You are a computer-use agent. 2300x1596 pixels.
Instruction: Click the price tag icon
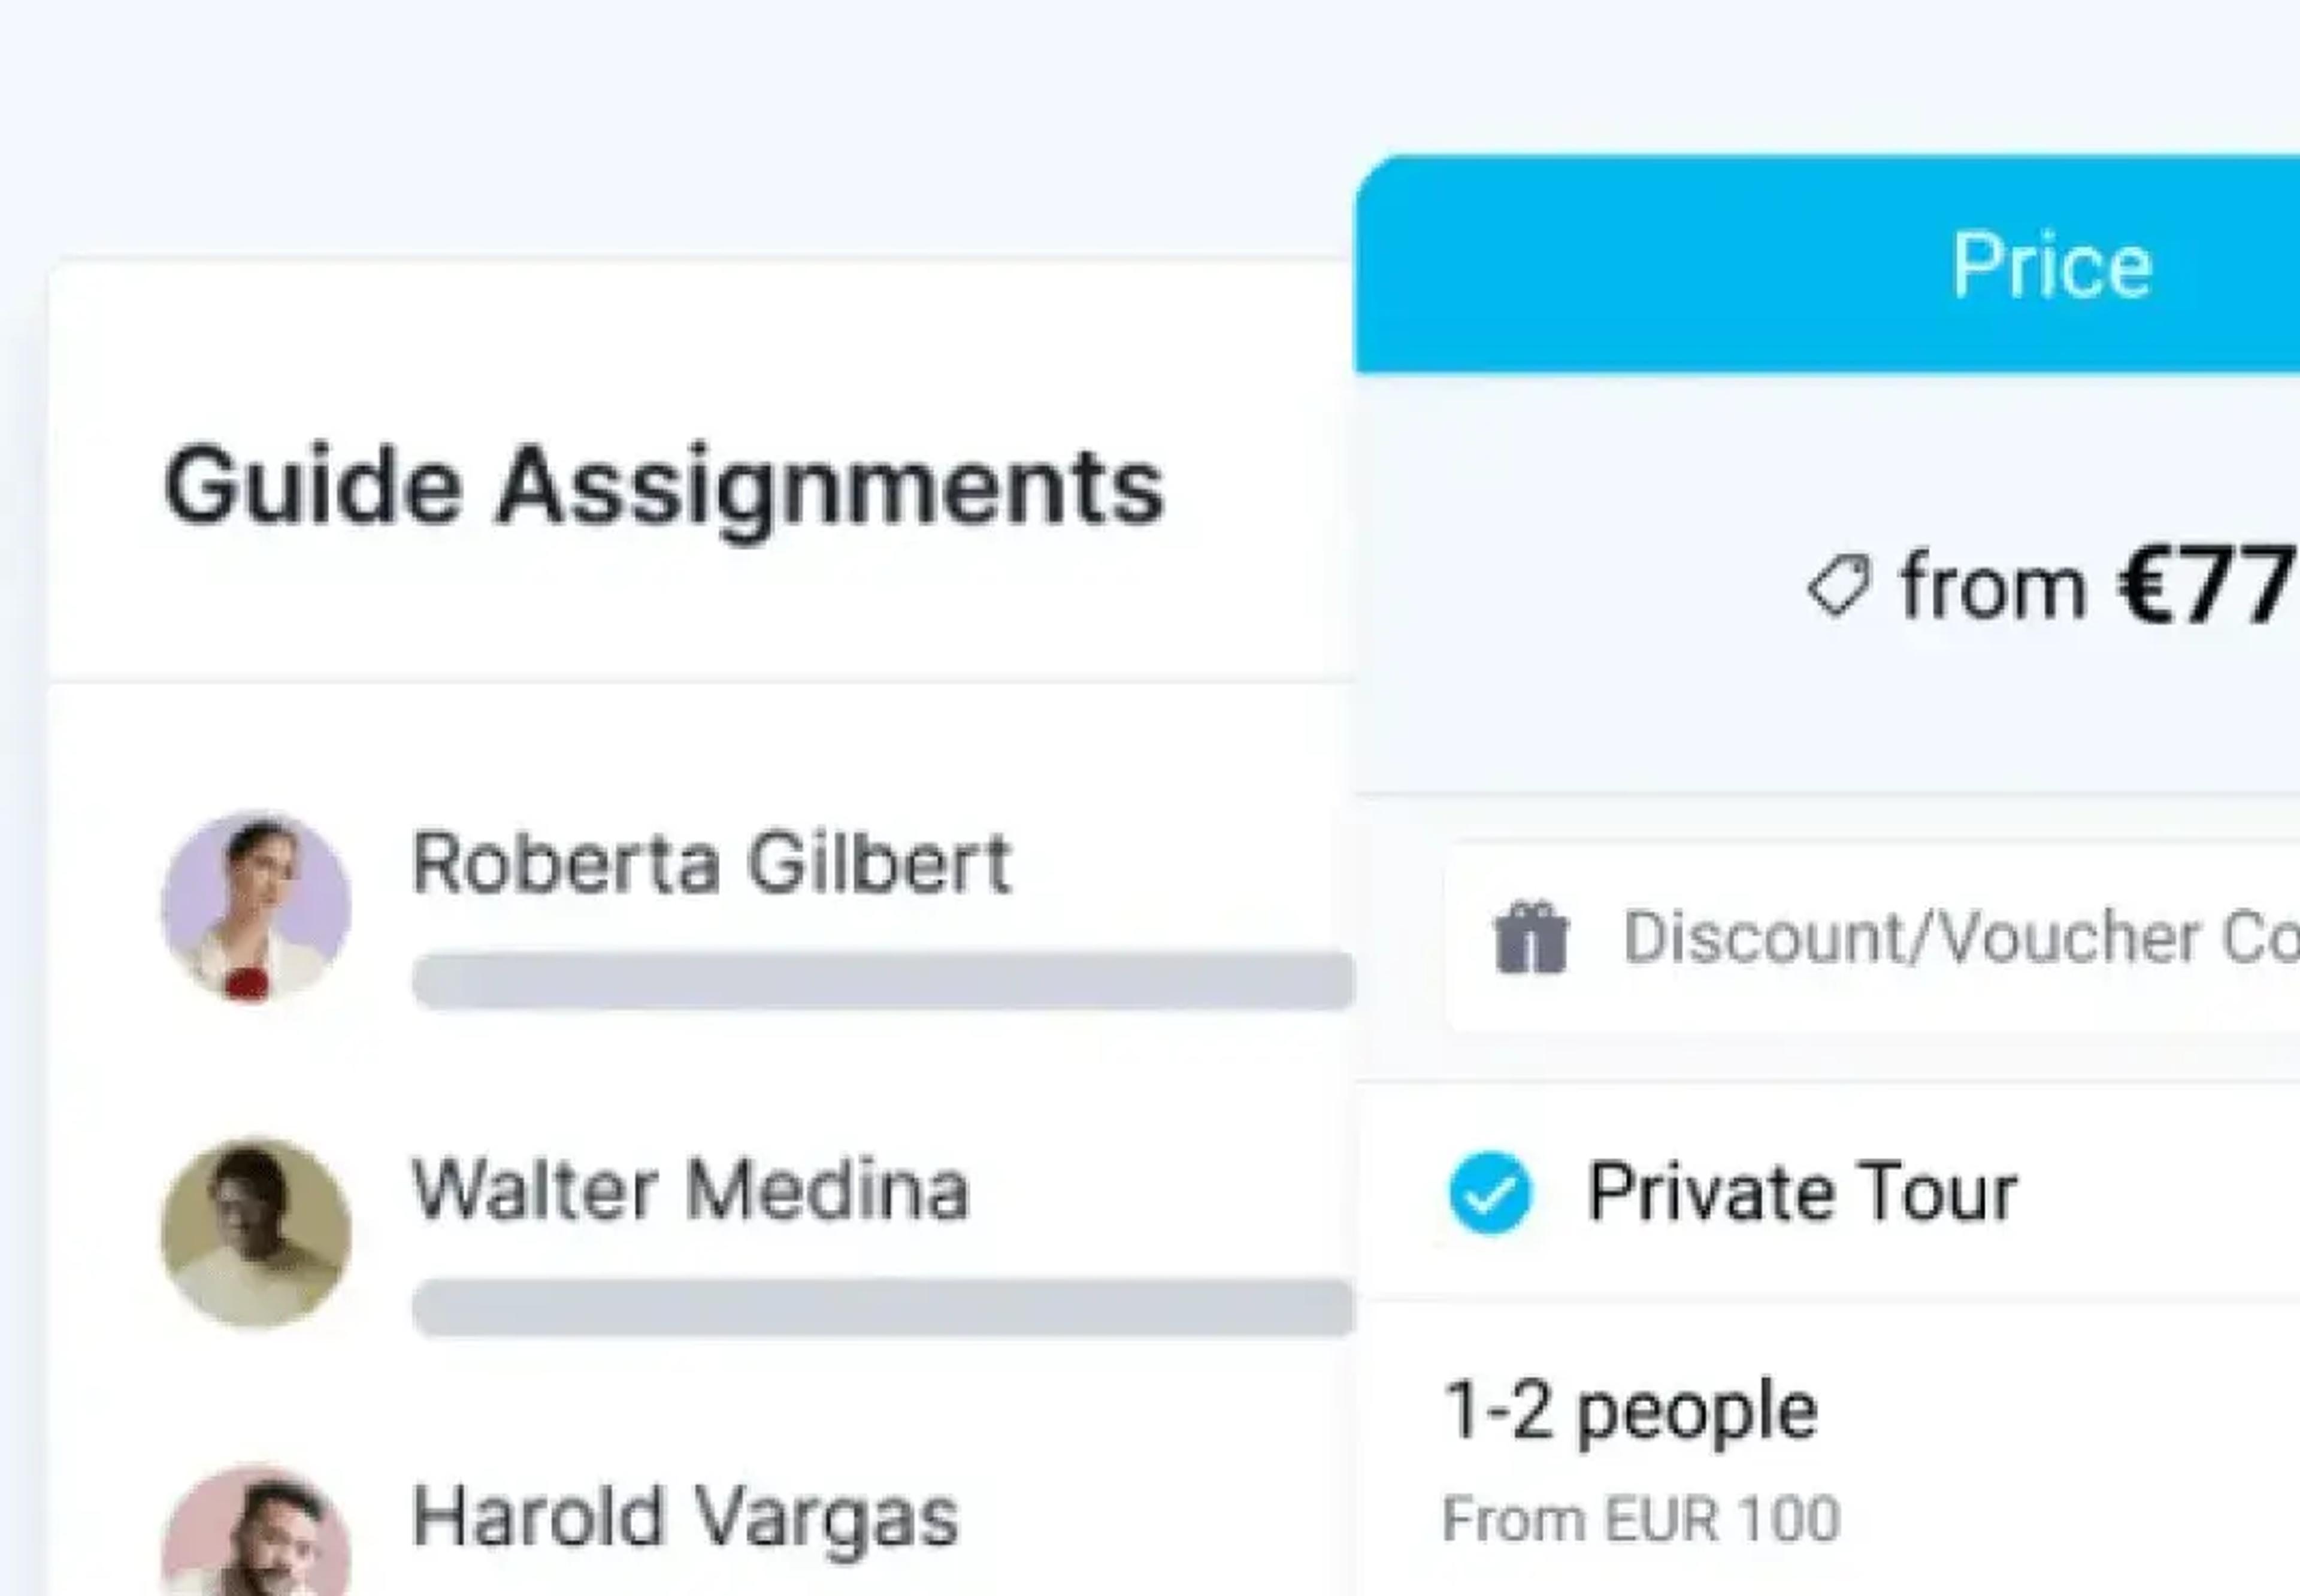1838,586
